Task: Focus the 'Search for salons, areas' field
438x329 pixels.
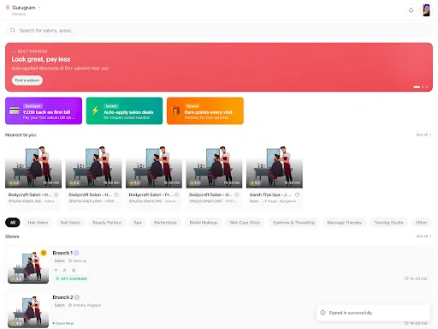Action: click(219, 30)
